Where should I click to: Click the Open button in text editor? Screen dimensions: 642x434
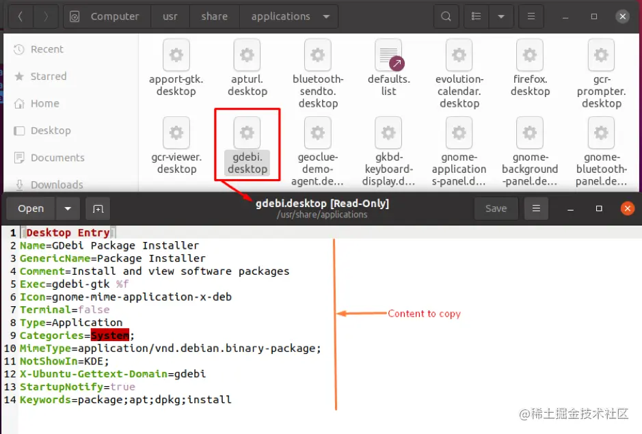click(x=31, y=208)
